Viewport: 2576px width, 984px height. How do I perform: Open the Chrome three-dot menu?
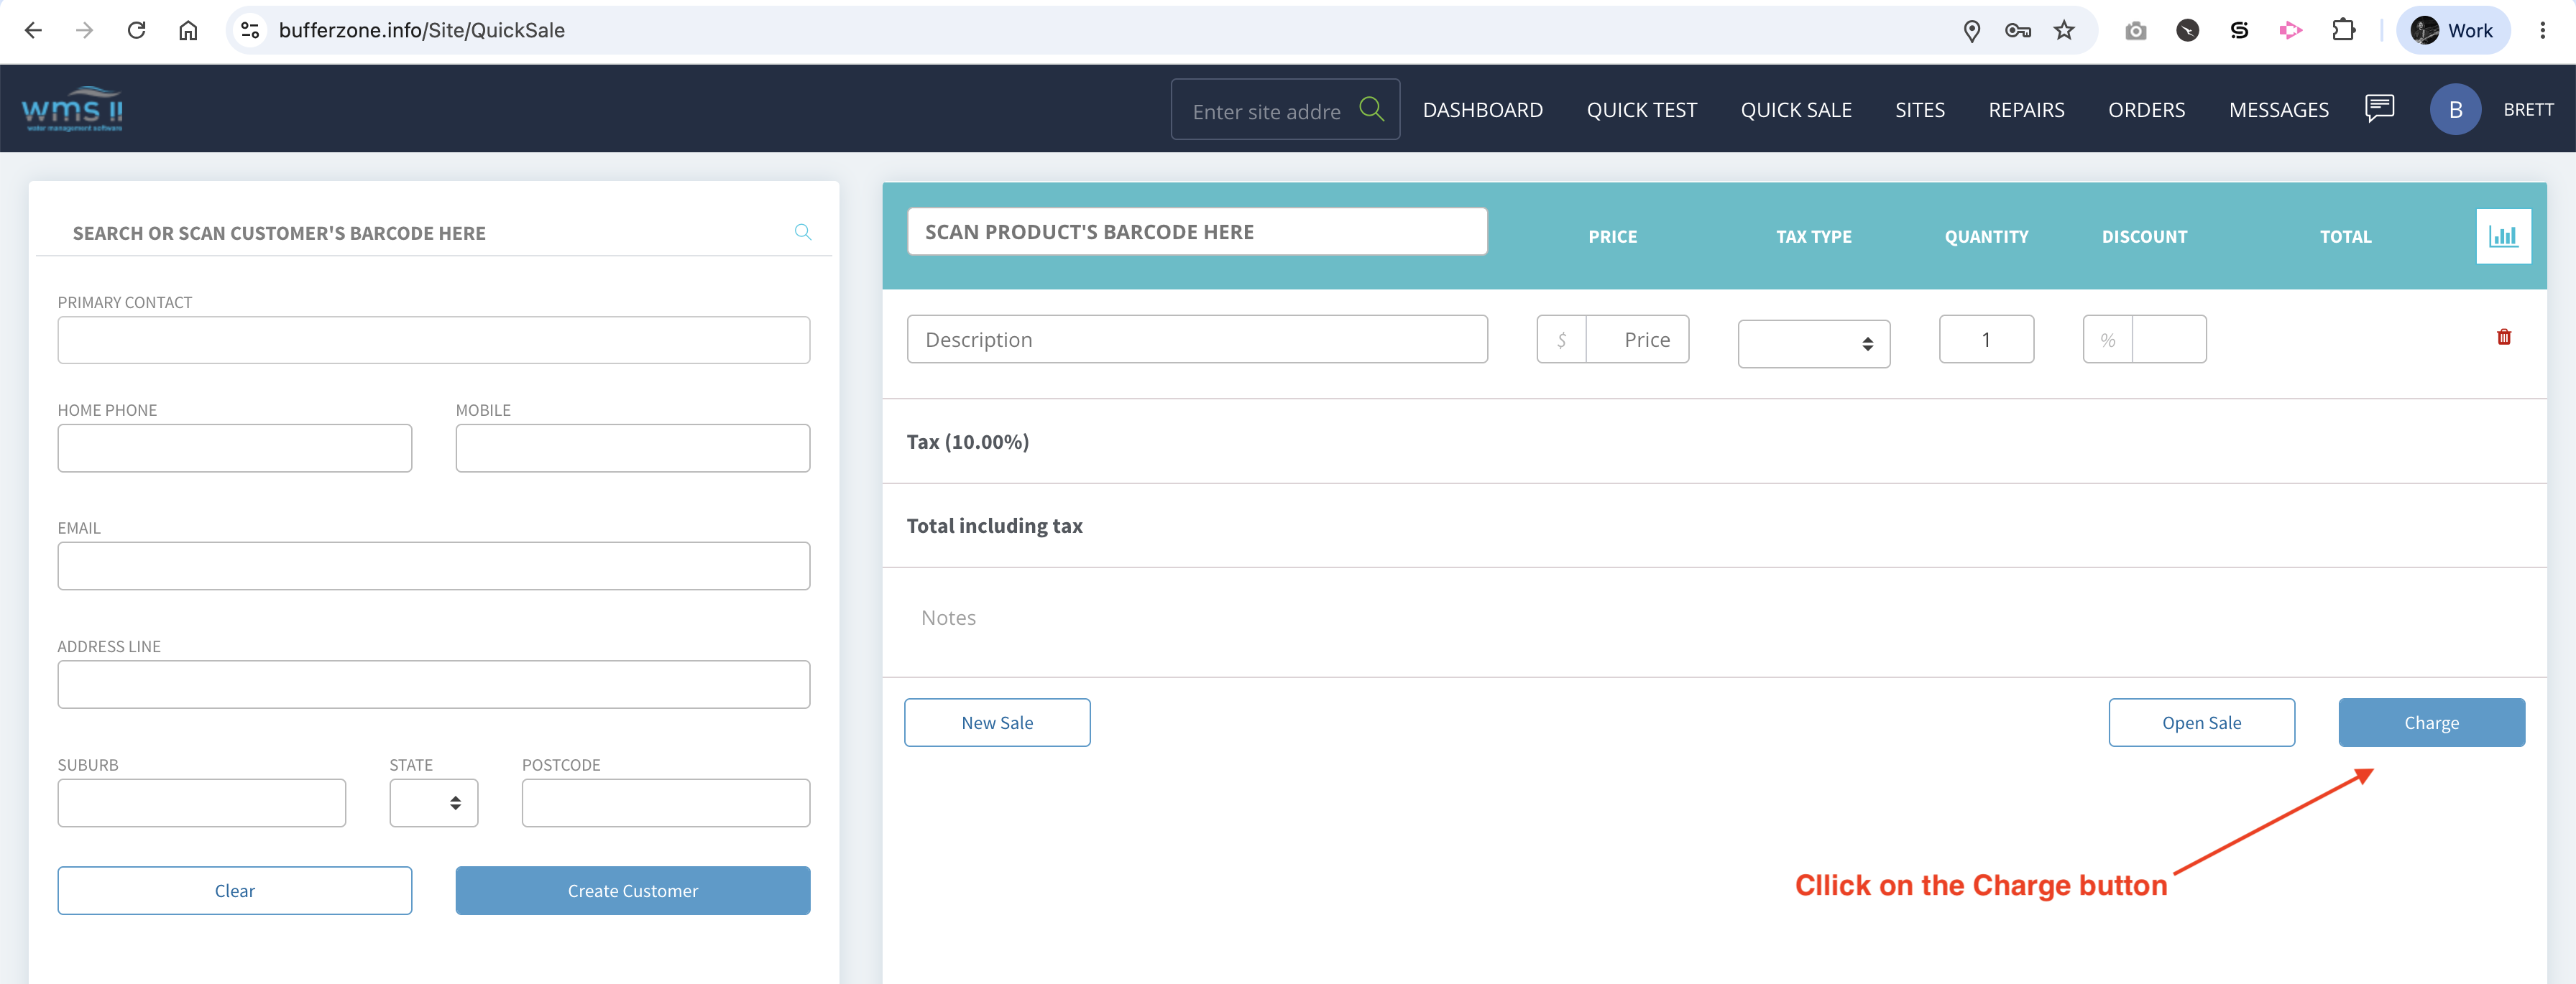click(x=2542, y=30)
